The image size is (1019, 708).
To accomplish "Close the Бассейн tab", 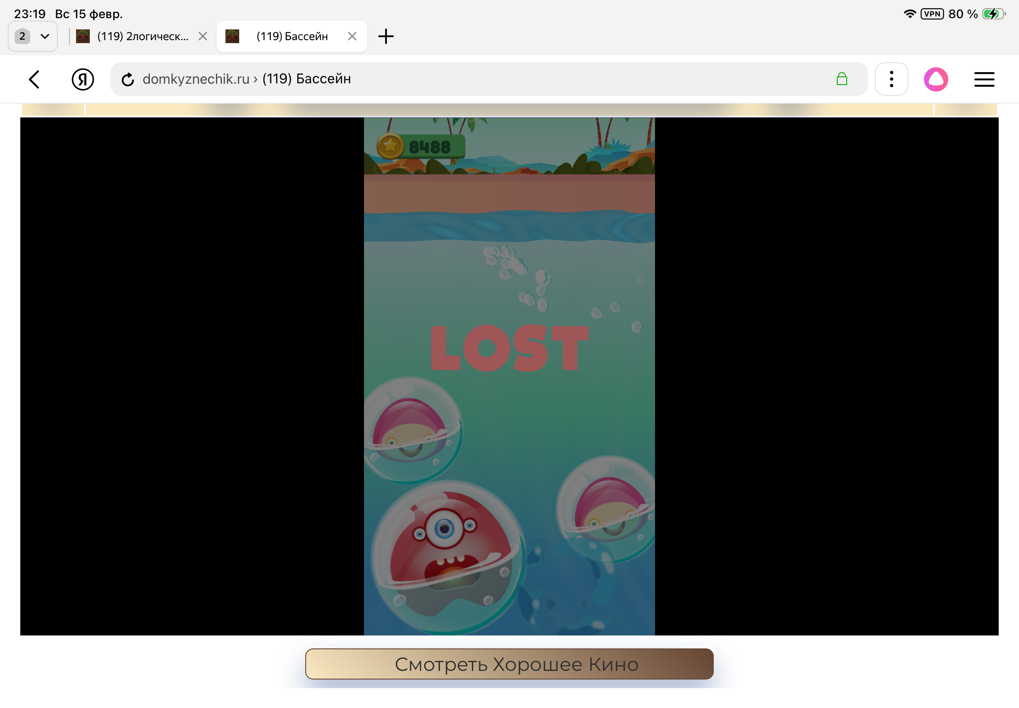I will click(352, 36).
